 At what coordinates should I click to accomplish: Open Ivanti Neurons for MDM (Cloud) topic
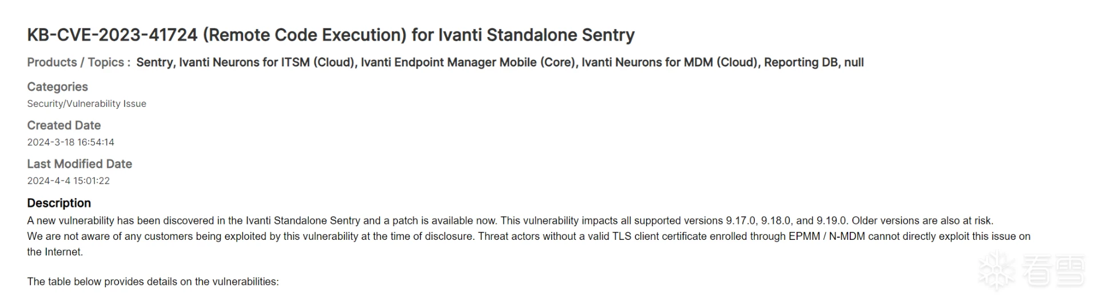(x=670, y=62)
